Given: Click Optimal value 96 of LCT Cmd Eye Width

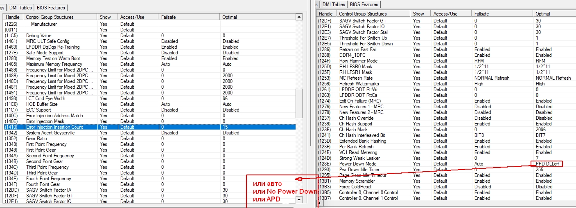Looking at the screenshot, I should [x=226, y=98].
